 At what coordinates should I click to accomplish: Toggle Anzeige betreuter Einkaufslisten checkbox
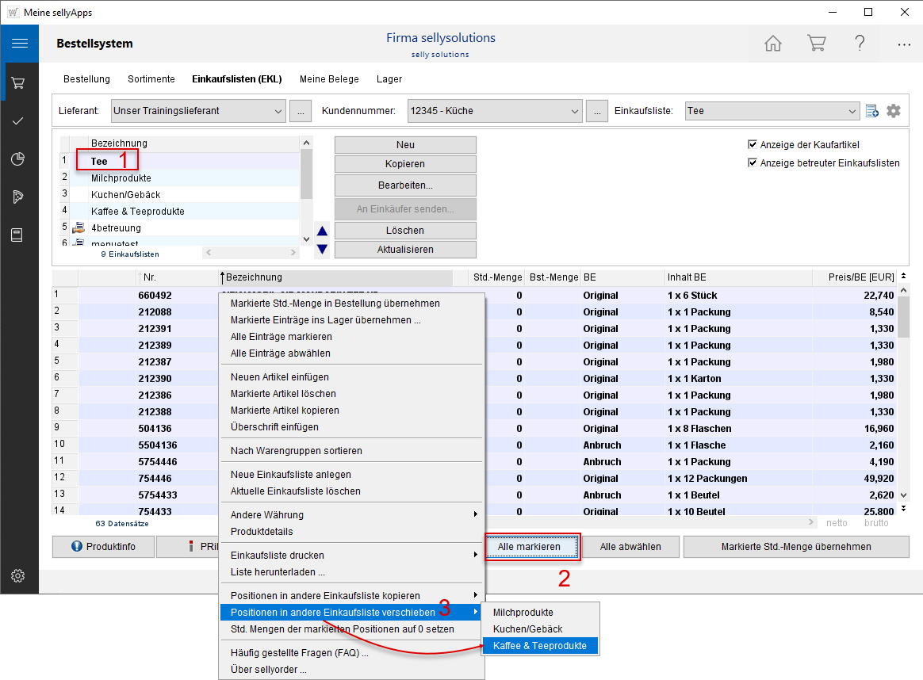pyautogui.click(x=753, y=163)
